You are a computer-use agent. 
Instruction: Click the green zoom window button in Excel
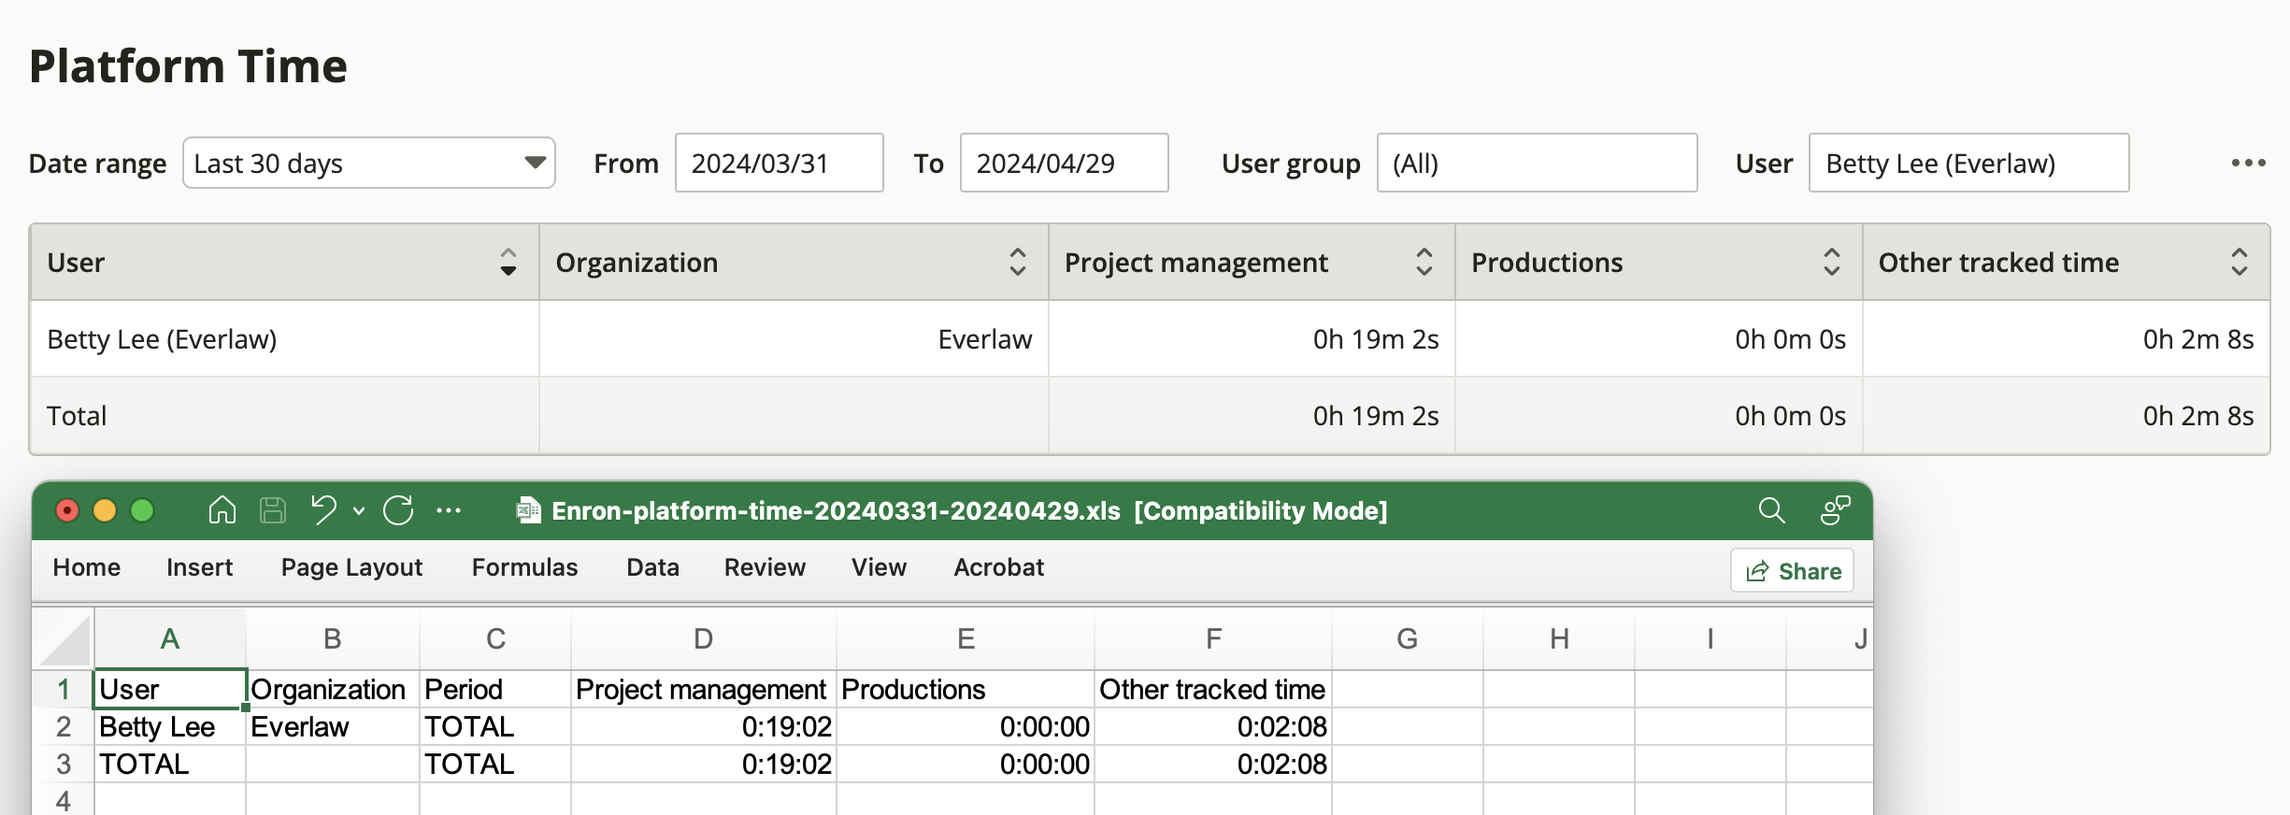[142, 510]
